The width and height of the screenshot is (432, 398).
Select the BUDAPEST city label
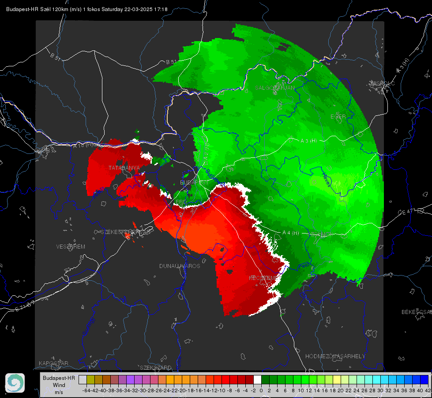coord(194,183)
